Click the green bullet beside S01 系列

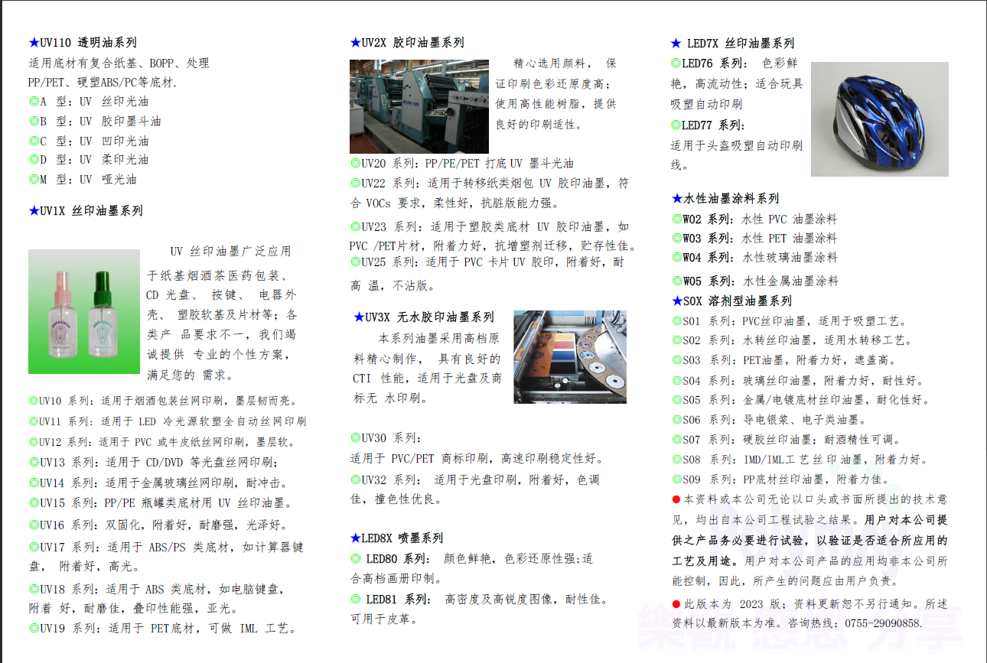(x=677, y=321)
